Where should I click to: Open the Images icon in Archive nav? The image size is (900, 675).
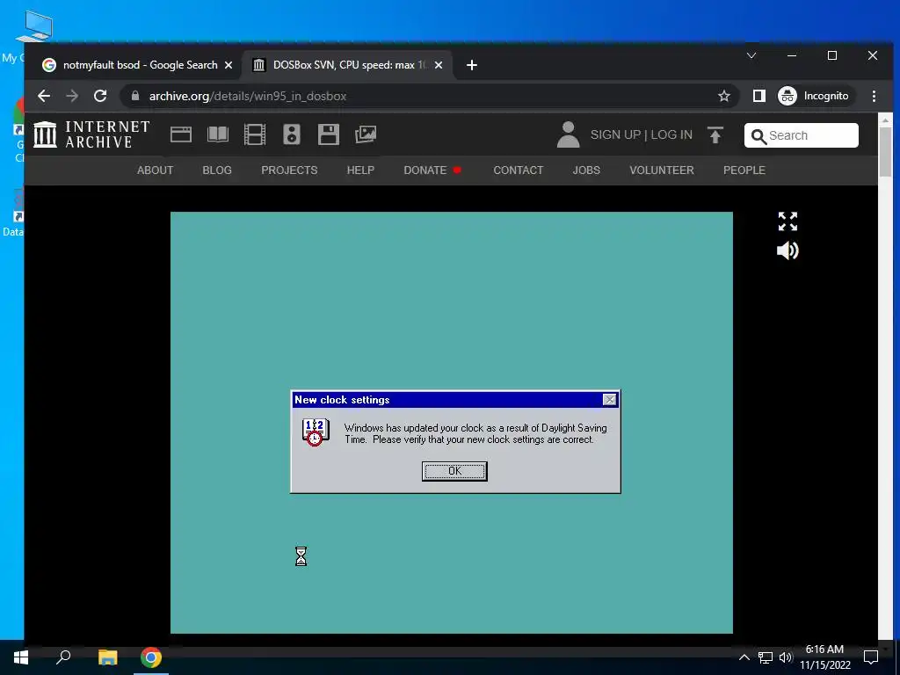point(366,134)
